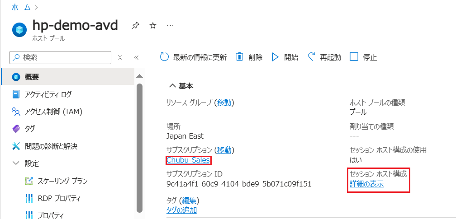Click 移動 link next to リソース グループ
This screenshot has height=219, width=456.
click(224, 103)
